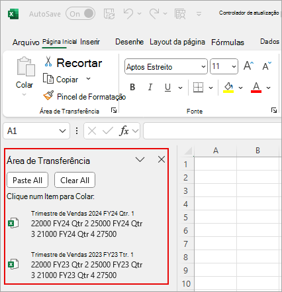
Task: Click the Excel icon beside 2024 item
Action: click(x=13, y=223)
